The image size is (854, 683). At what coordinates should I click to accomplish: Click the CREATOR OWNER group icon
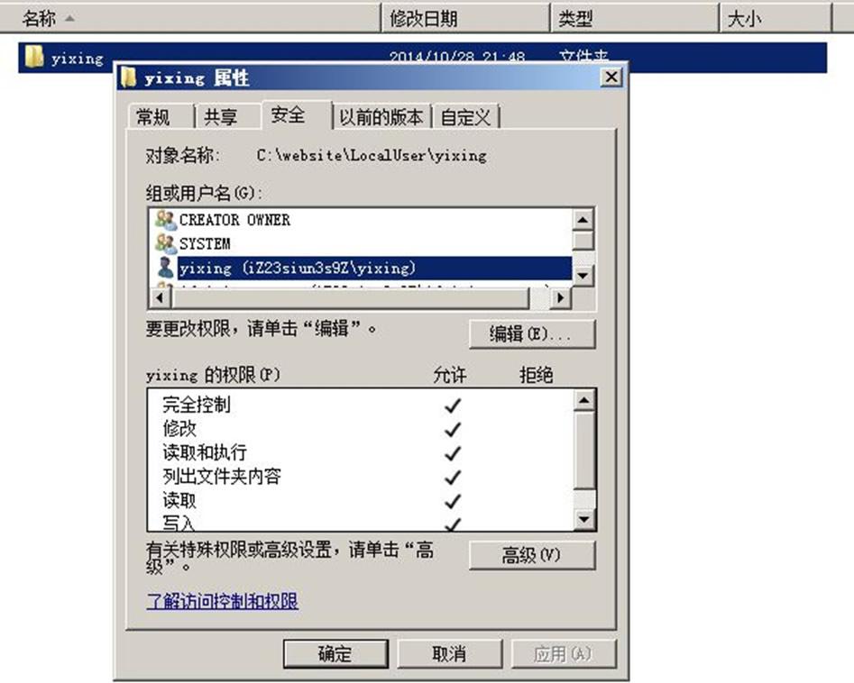point(165,219)
